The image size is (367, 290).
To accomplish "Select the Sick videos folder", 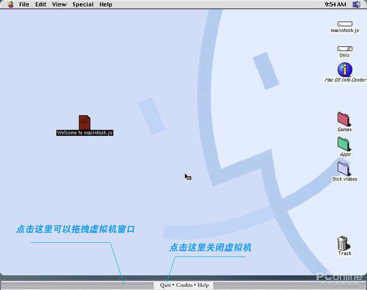I will coord(344,169).
